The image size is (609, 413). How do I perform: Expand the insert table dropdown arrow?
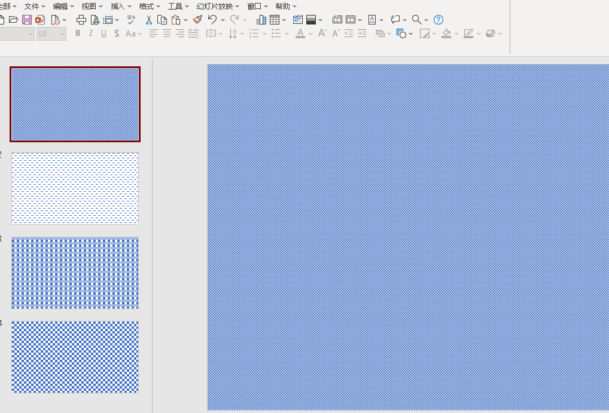click(284, 20)
